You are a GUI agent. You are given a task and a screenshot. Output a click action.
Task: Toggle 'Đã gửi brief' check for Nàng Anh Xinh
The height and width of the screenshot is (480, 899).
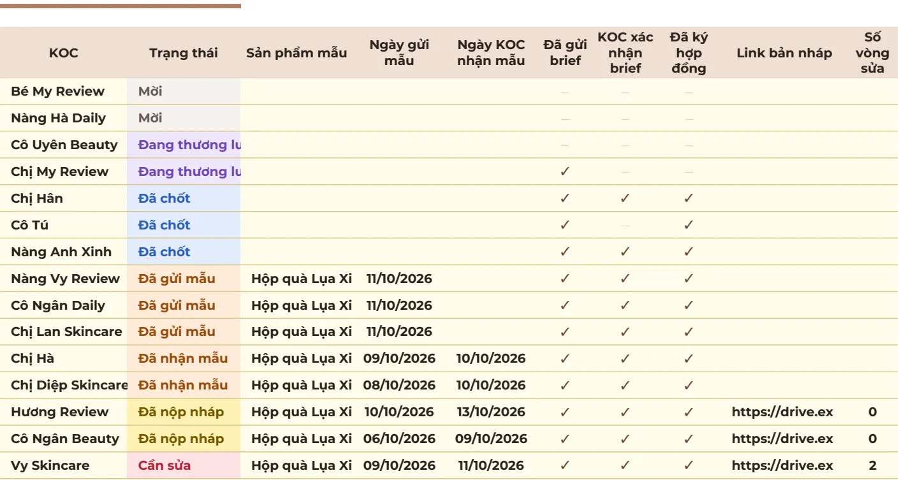point(565,252)
